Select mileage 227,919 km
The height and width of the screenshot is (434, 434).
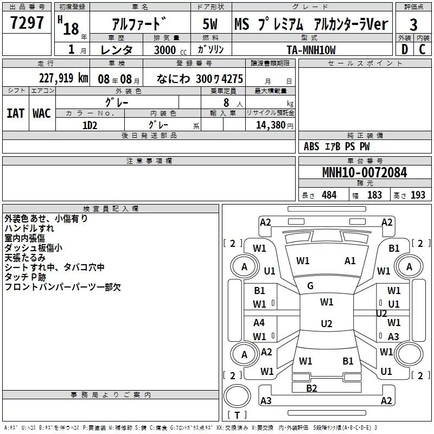pos(63,78)
